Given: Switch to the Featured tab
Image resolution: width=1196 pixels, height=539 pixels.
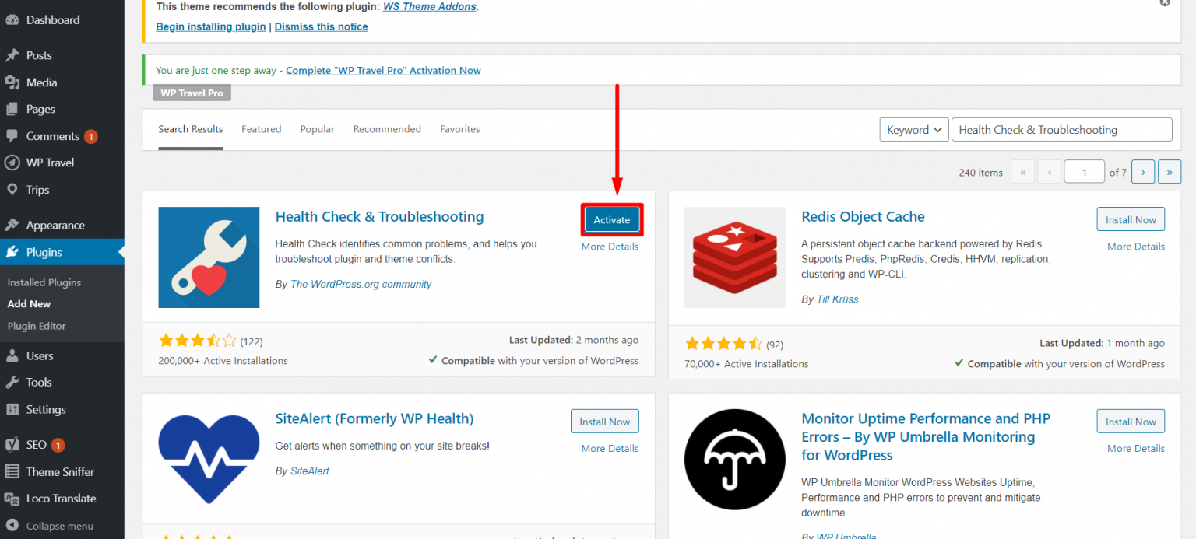Looking at the screenshot, I should pos(261,129).
